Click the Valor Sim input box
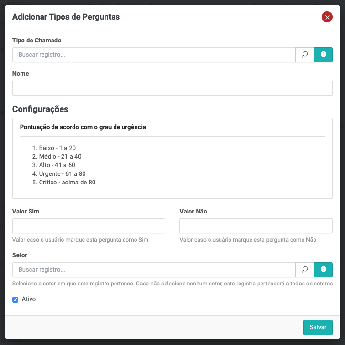Viewport: 345px width, 345px height. click(89, 226)
